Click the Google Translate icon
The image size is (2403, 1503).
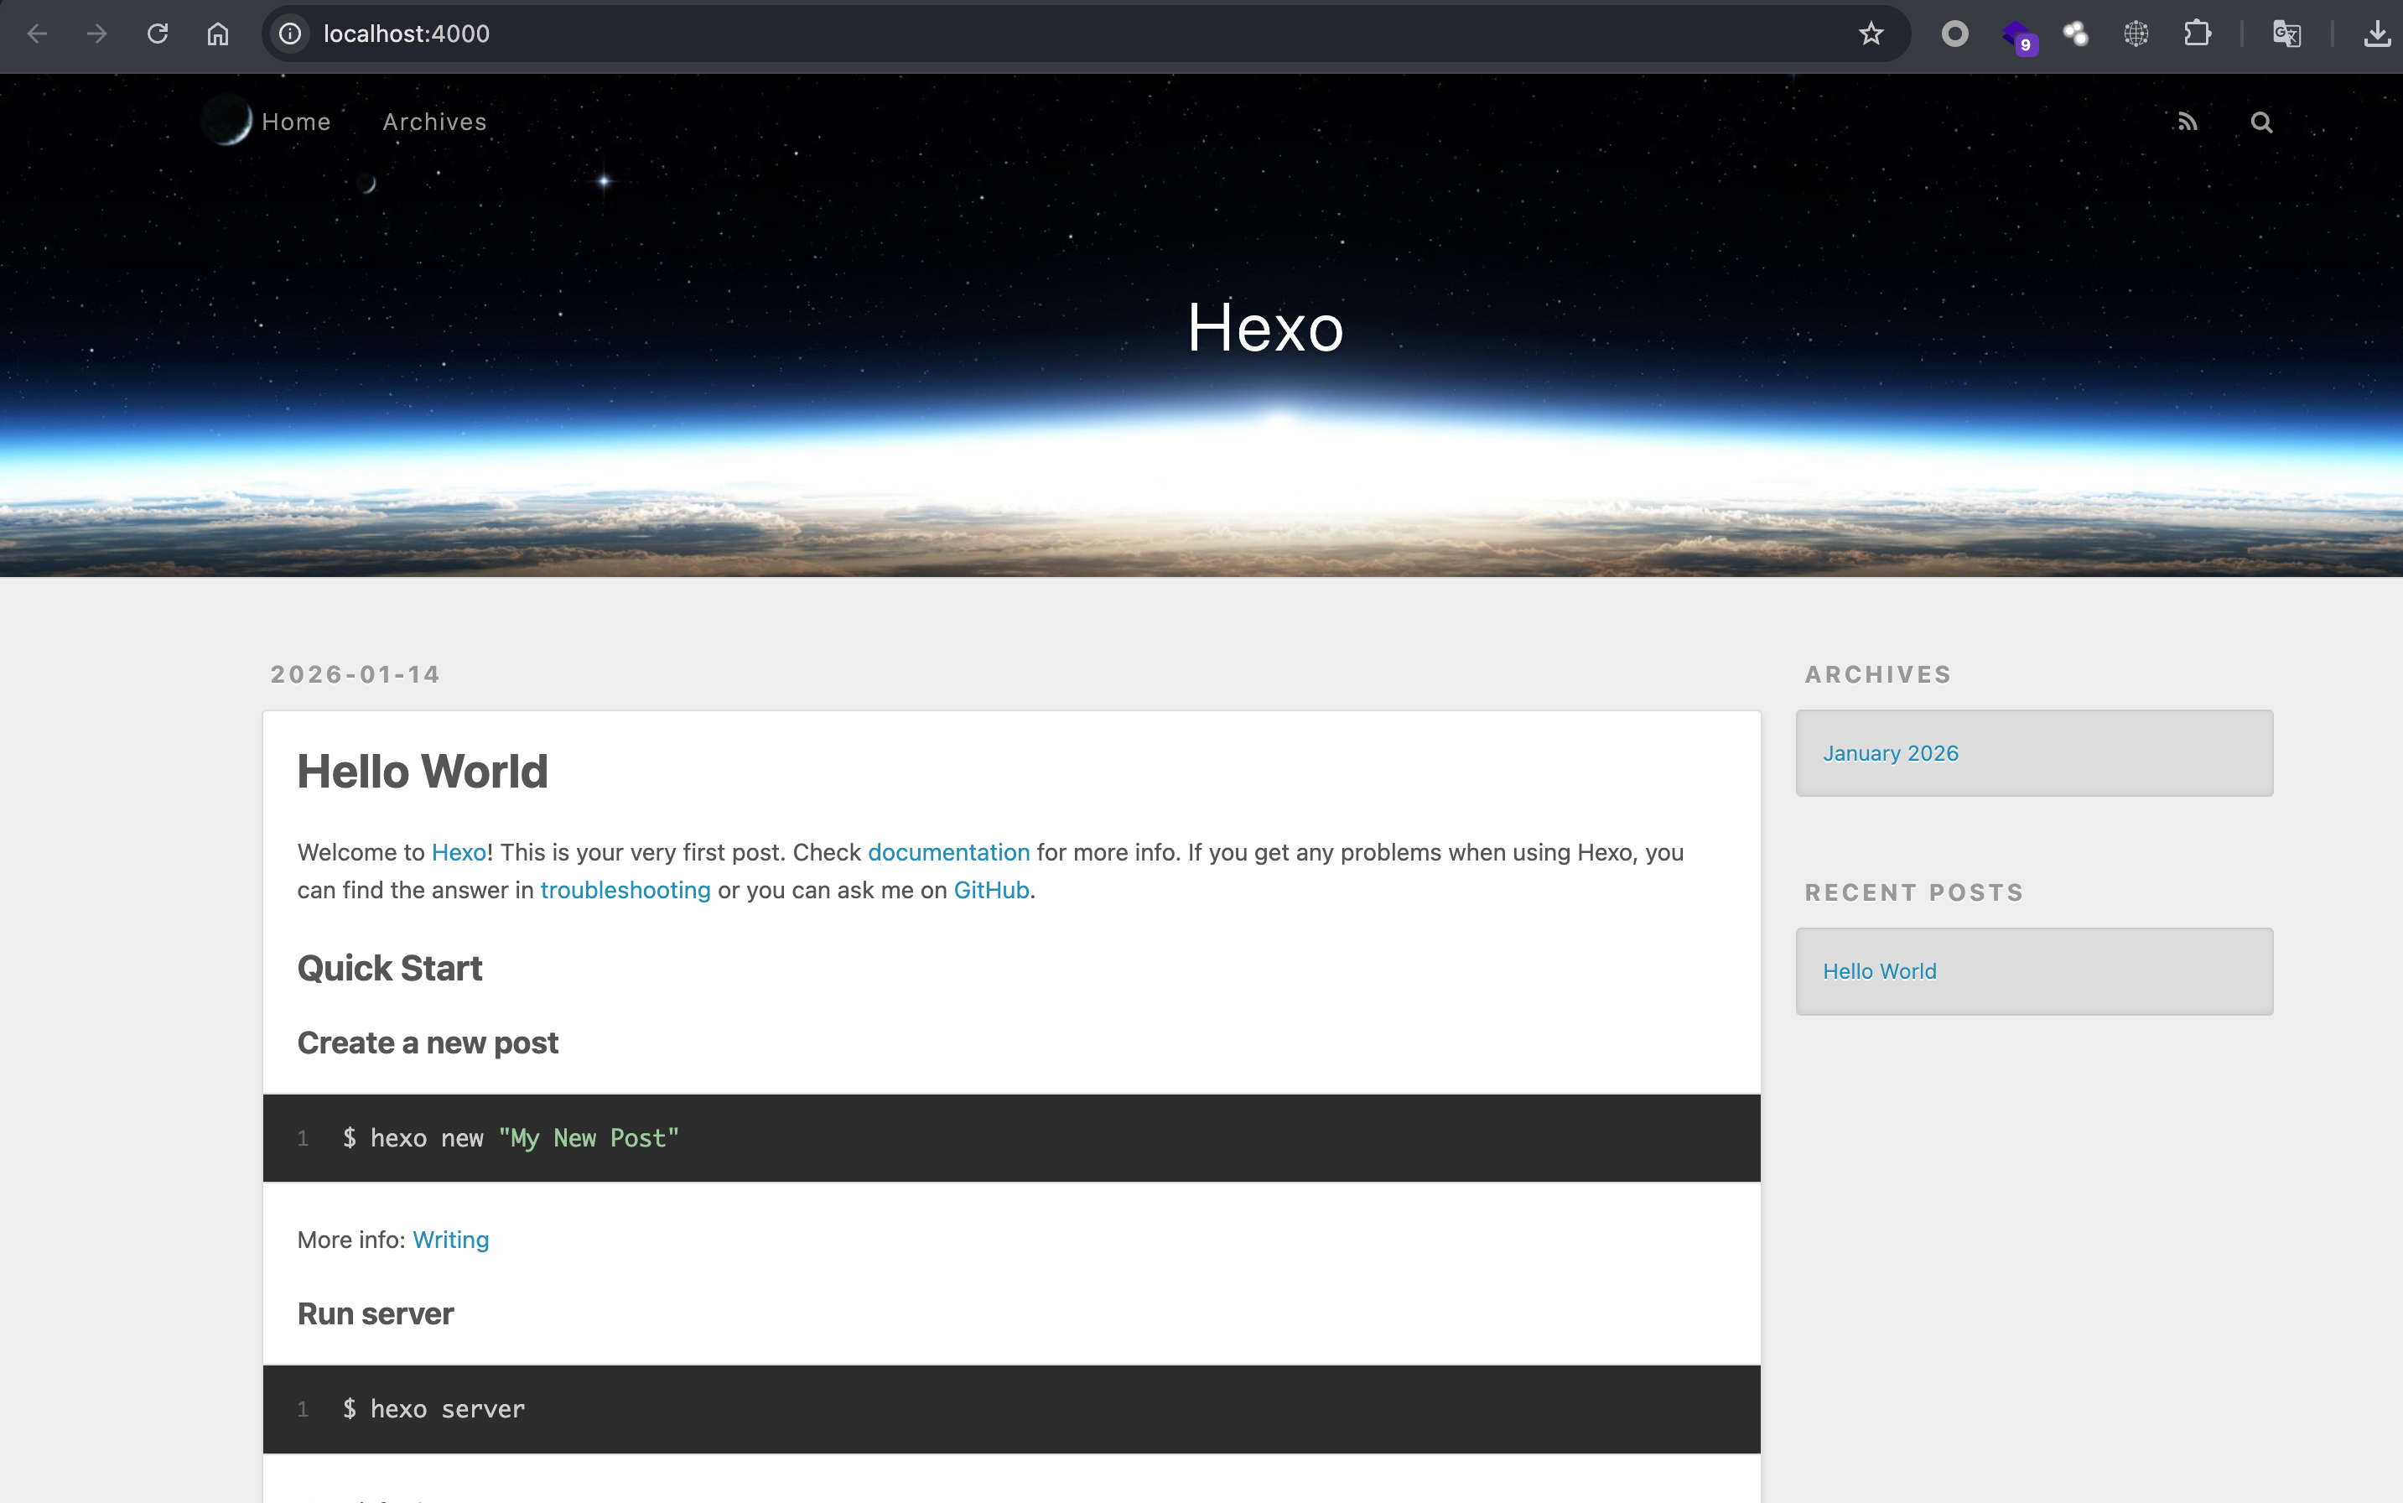pyautogui.click(x=2286, y=34)
